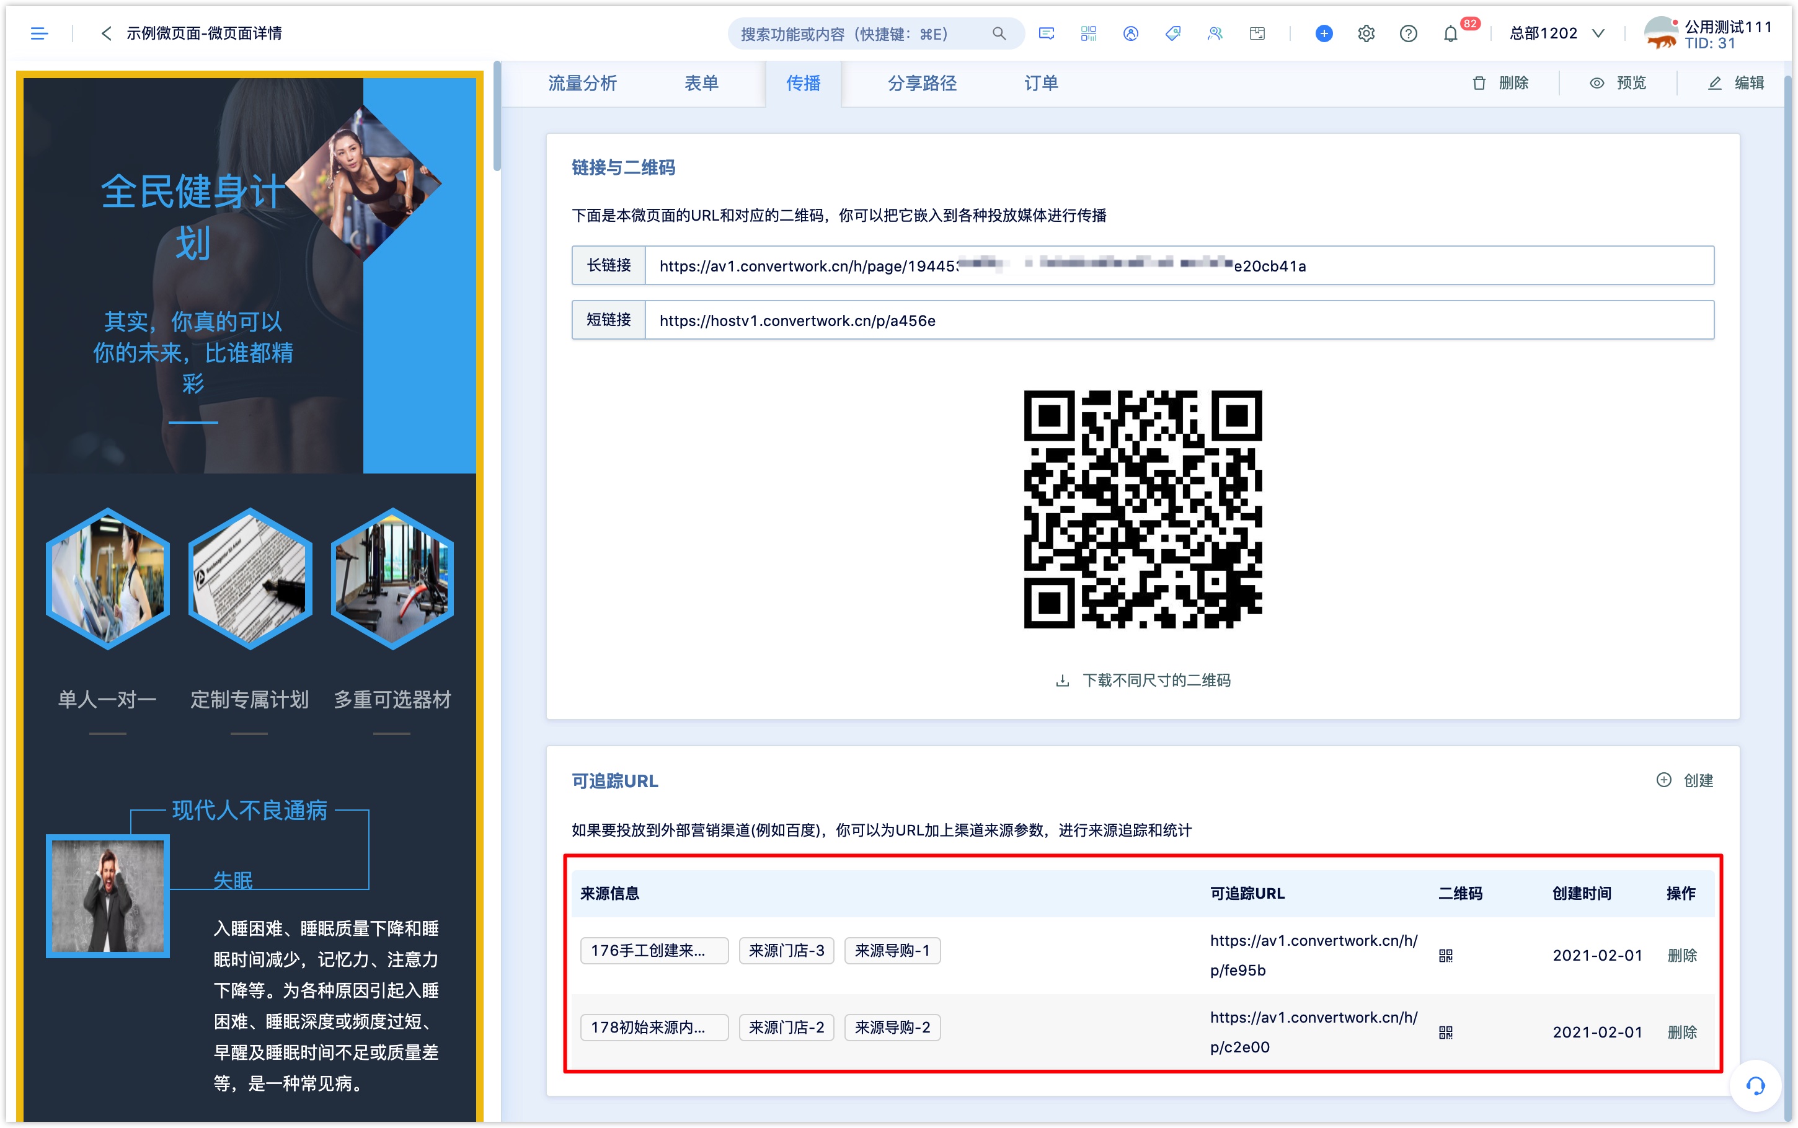Viewport: 1798px width, 1128px height.
Task: Open QR code icon for p/c2e00 row
Action: [x=1445, y=1033]
